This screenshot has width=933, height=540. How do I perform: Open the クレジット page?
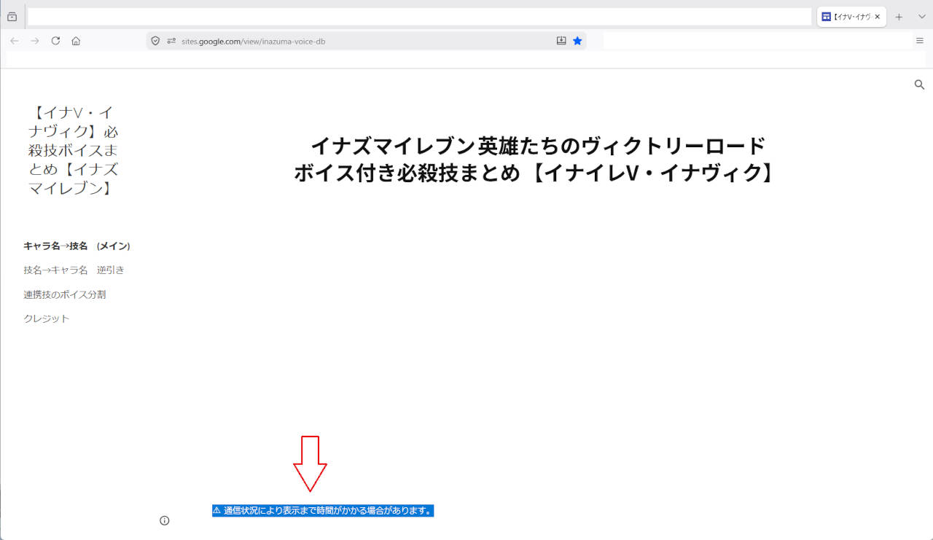click(47, 319)
